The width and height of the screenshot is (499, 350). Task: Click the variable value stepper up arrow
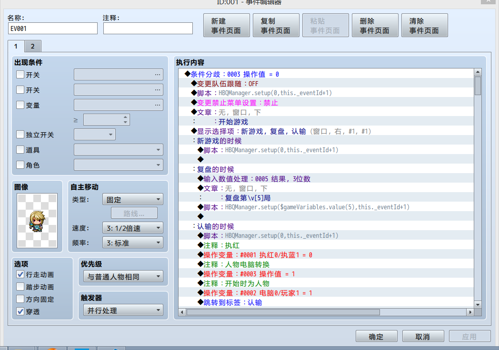[x=125, y=117]
